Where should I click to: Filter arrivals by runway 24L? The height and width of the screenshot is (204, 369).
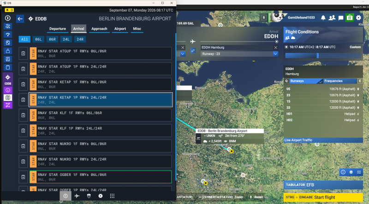[66, 39]
